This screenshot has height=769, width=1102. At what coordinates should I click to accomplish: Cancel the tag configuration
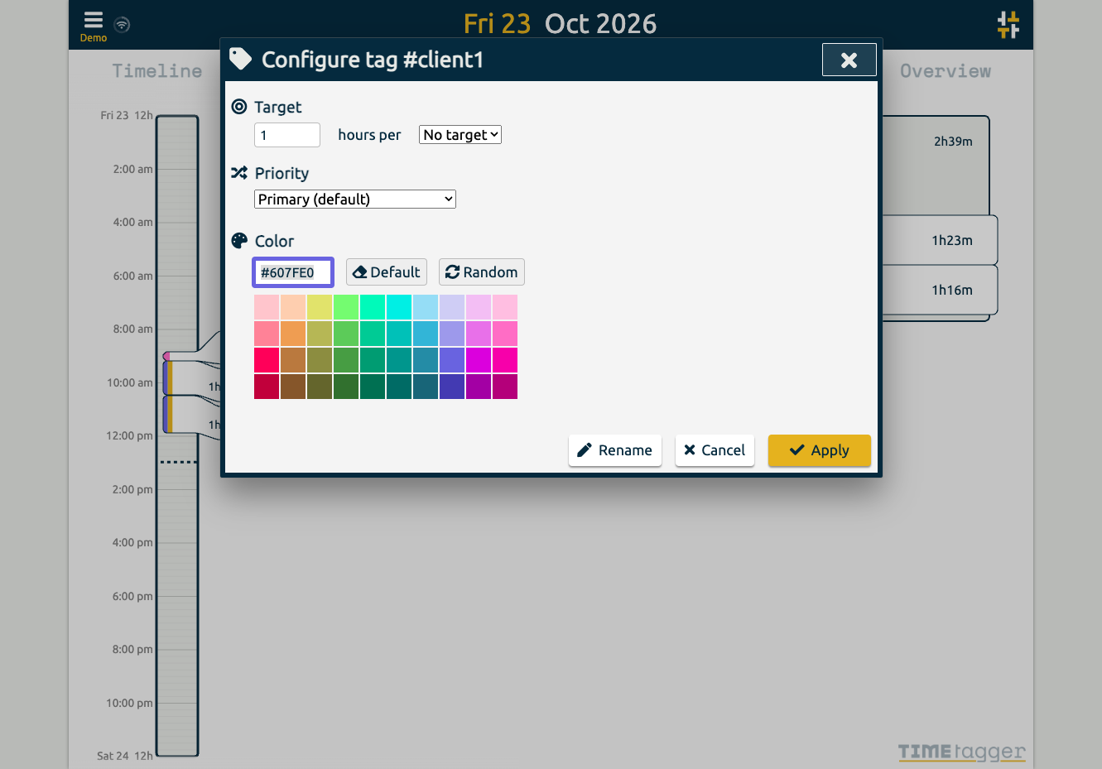pos(715,450)
